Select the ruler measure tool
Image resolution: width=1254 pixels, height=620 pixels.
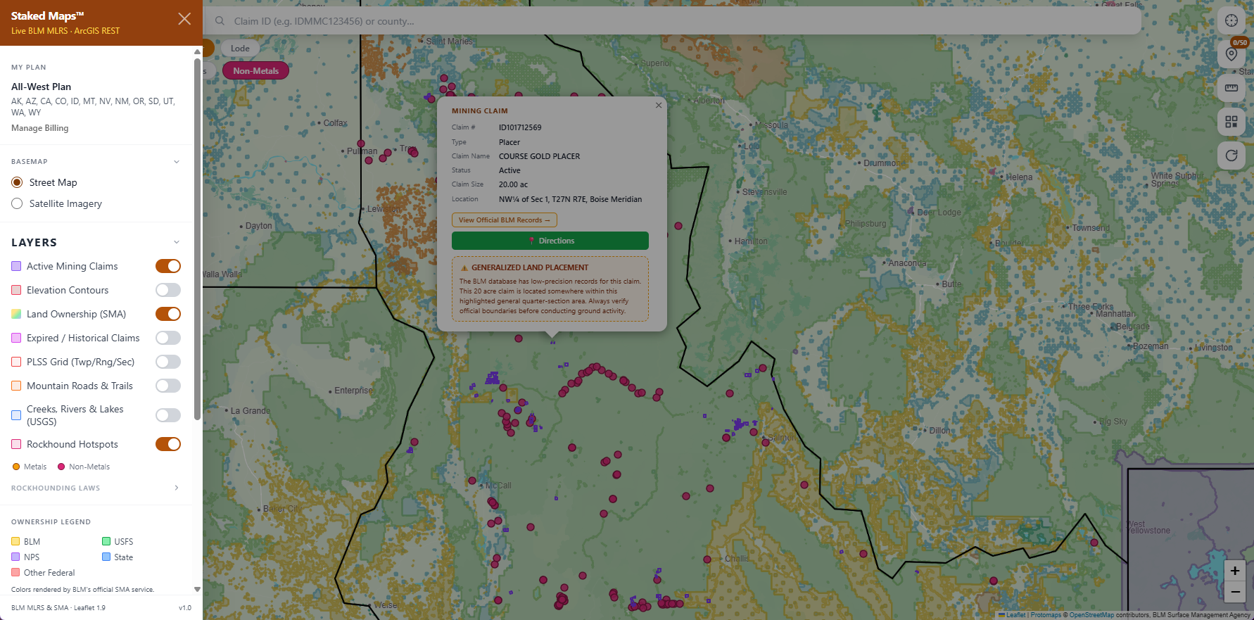1231,88
